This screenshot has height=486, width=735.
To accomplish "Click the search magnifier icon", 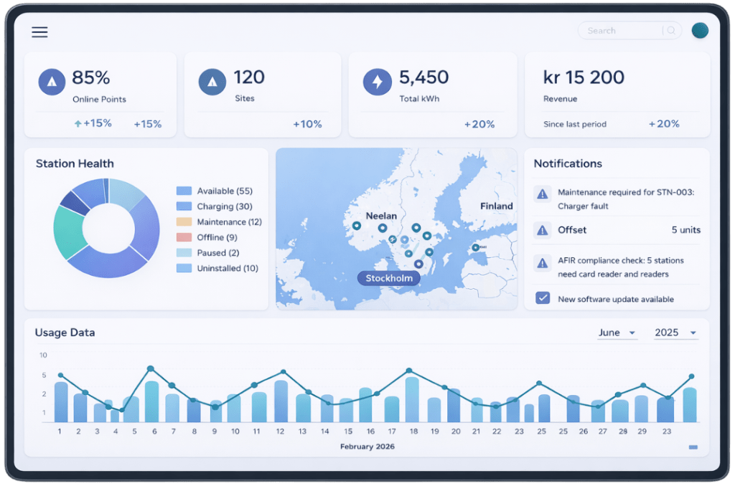I will click(671, 31).
